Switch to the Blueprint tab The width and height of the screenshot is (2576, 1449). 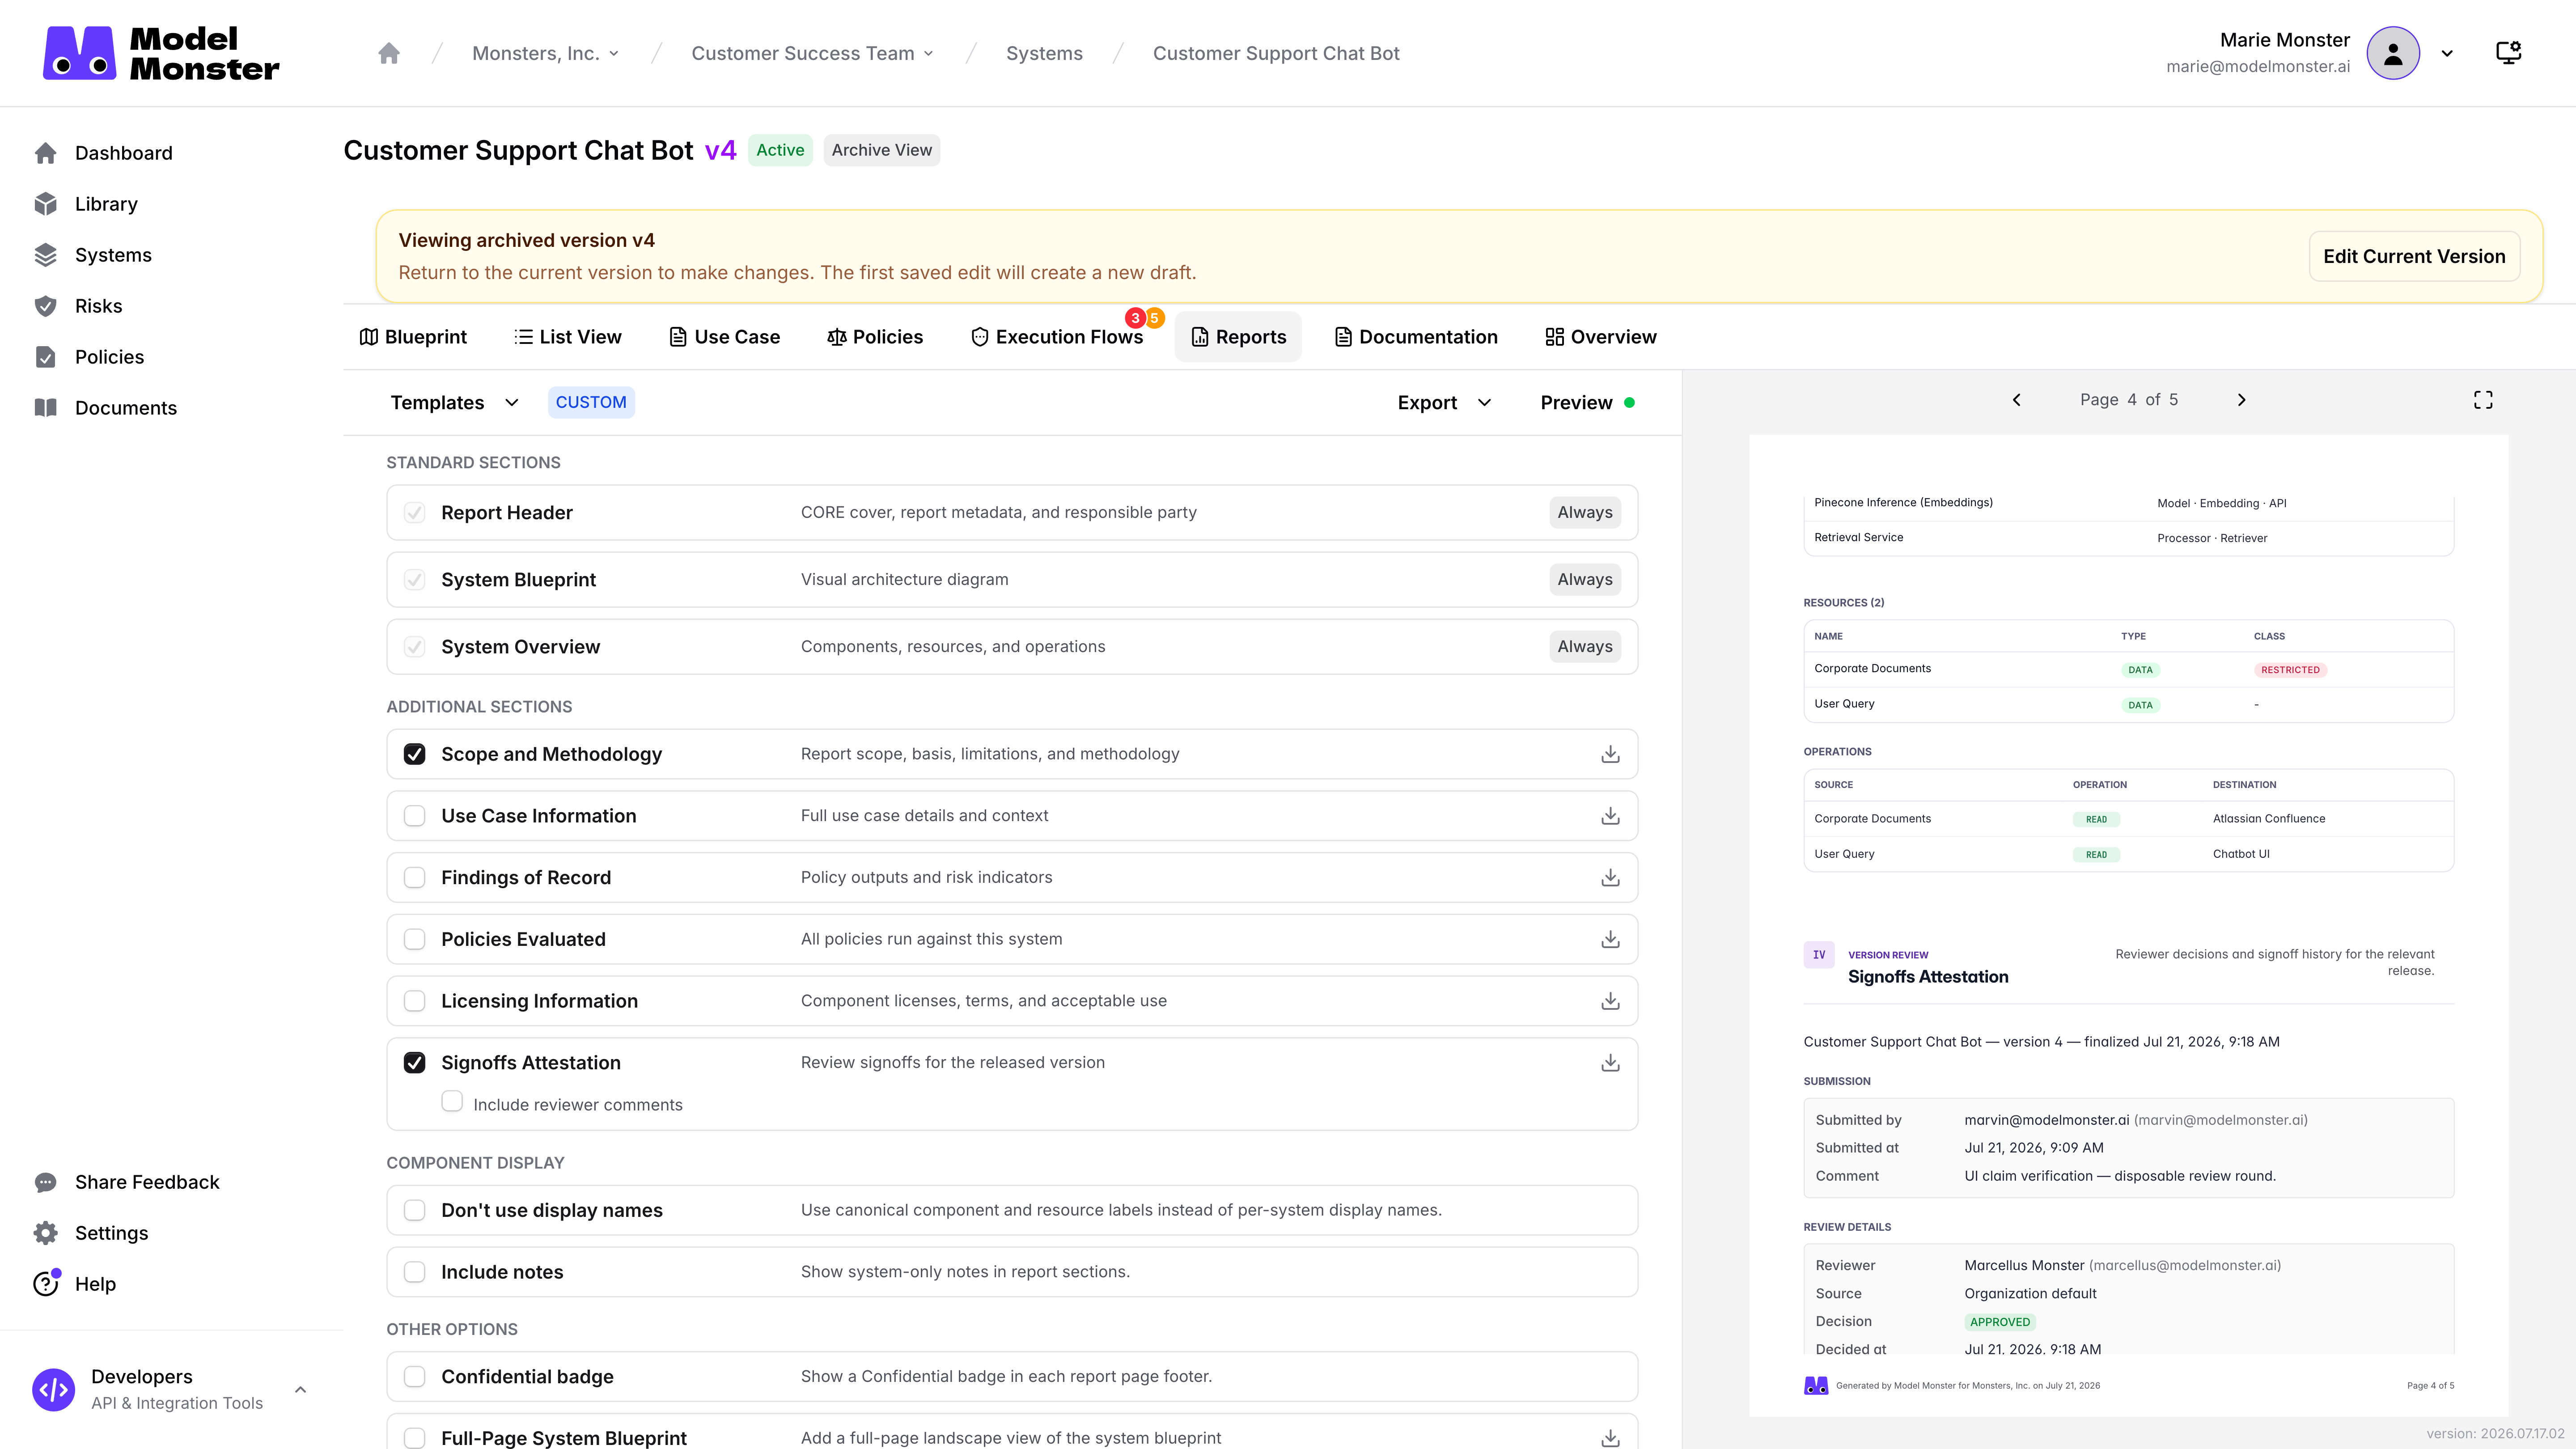click(x=413, y=337)
